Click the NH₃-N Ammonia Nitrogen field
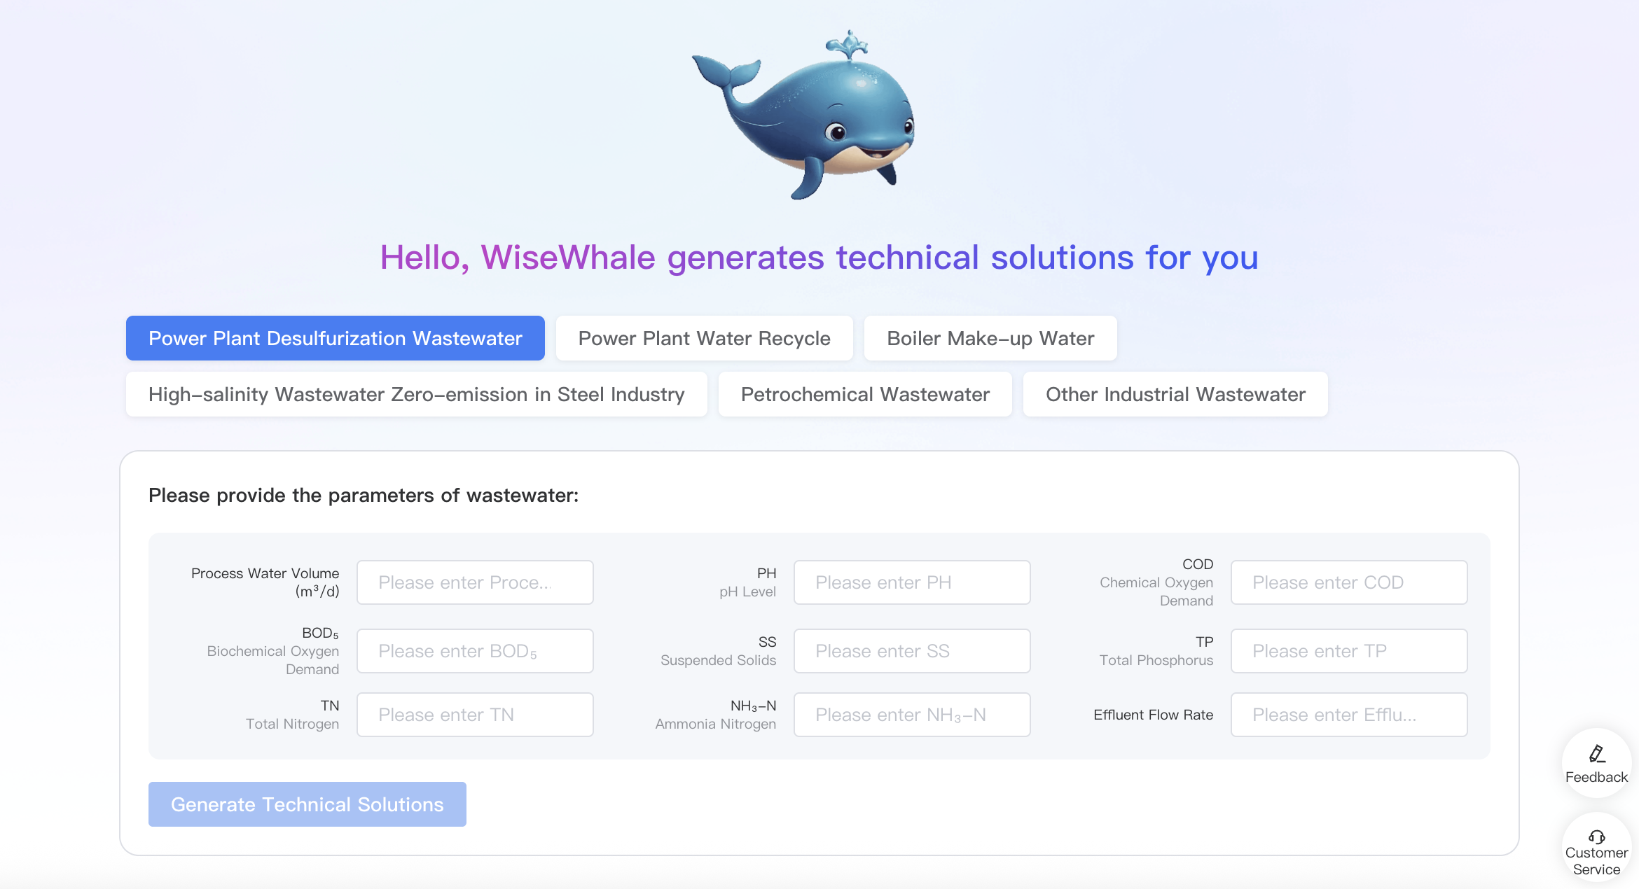1639x889 pixels. (x=911, y=715)
